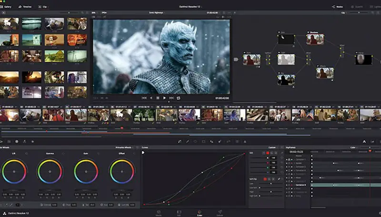This screenshot has width=381, height=217.
Task: Toggle auto keyframe for Corrector 8
Action: [x=292, y=185]
